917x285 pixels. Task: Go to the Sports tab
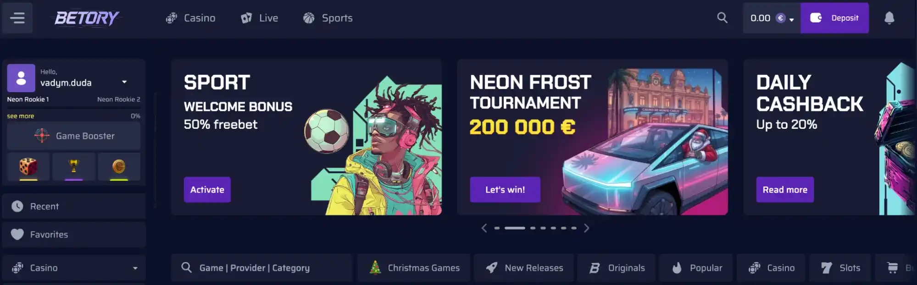click(328, 18)
